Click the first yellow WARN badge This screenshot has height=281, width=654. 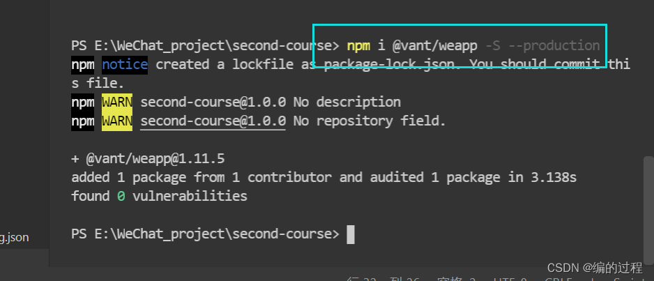[x=117, y=102]
